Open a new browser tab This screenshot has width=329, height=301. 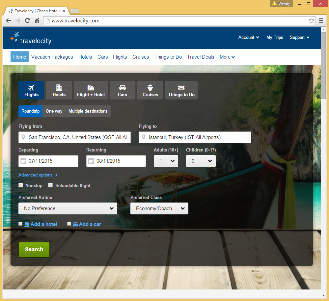coord(75,11)
